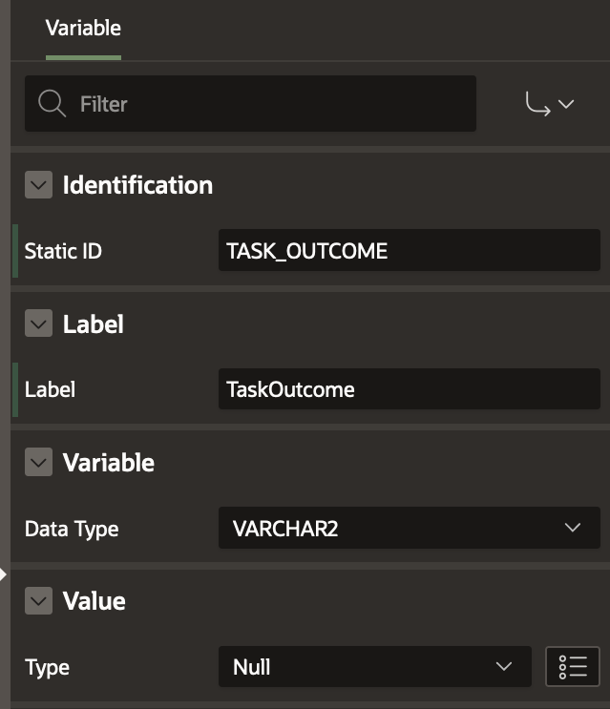Collapse the Variable section chevron

click(38, 463)
